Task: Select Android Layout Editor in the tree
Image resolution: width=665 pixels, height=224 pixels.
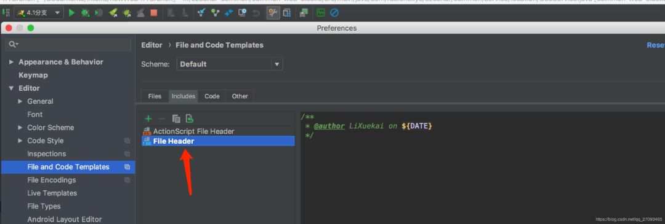Action: point(65,219)
